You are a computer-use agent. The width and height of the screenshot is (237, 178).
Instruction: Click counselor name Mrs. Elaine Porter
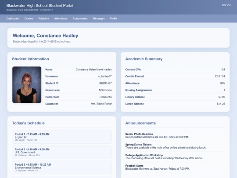[101, 104]
